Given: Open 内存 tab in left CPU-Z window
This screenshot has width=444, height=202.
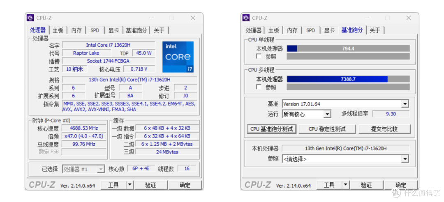Looking at the screenshot, I should pos(76,30).
